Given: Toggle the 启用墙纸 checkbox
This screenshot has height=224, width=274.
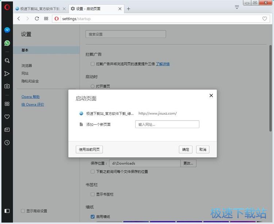Looking at the screenshot, I should (93, 217).
